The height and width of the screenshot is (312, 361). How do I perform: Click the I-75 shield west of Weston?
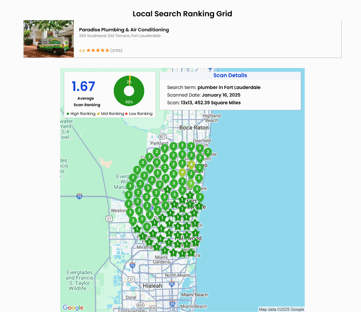(x=79, y=196)
